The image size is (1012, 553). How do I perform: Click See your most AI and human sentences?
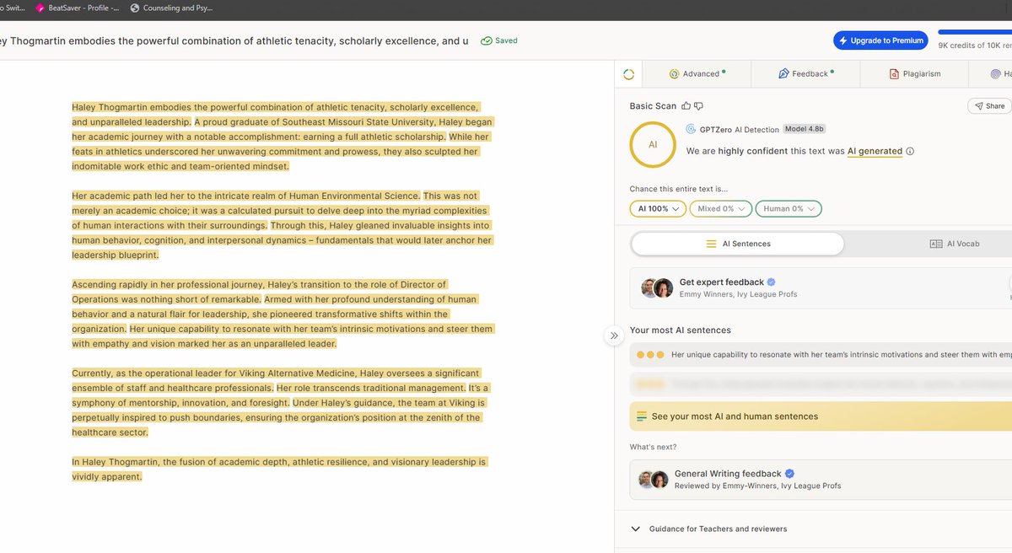[x=821, y=416]
